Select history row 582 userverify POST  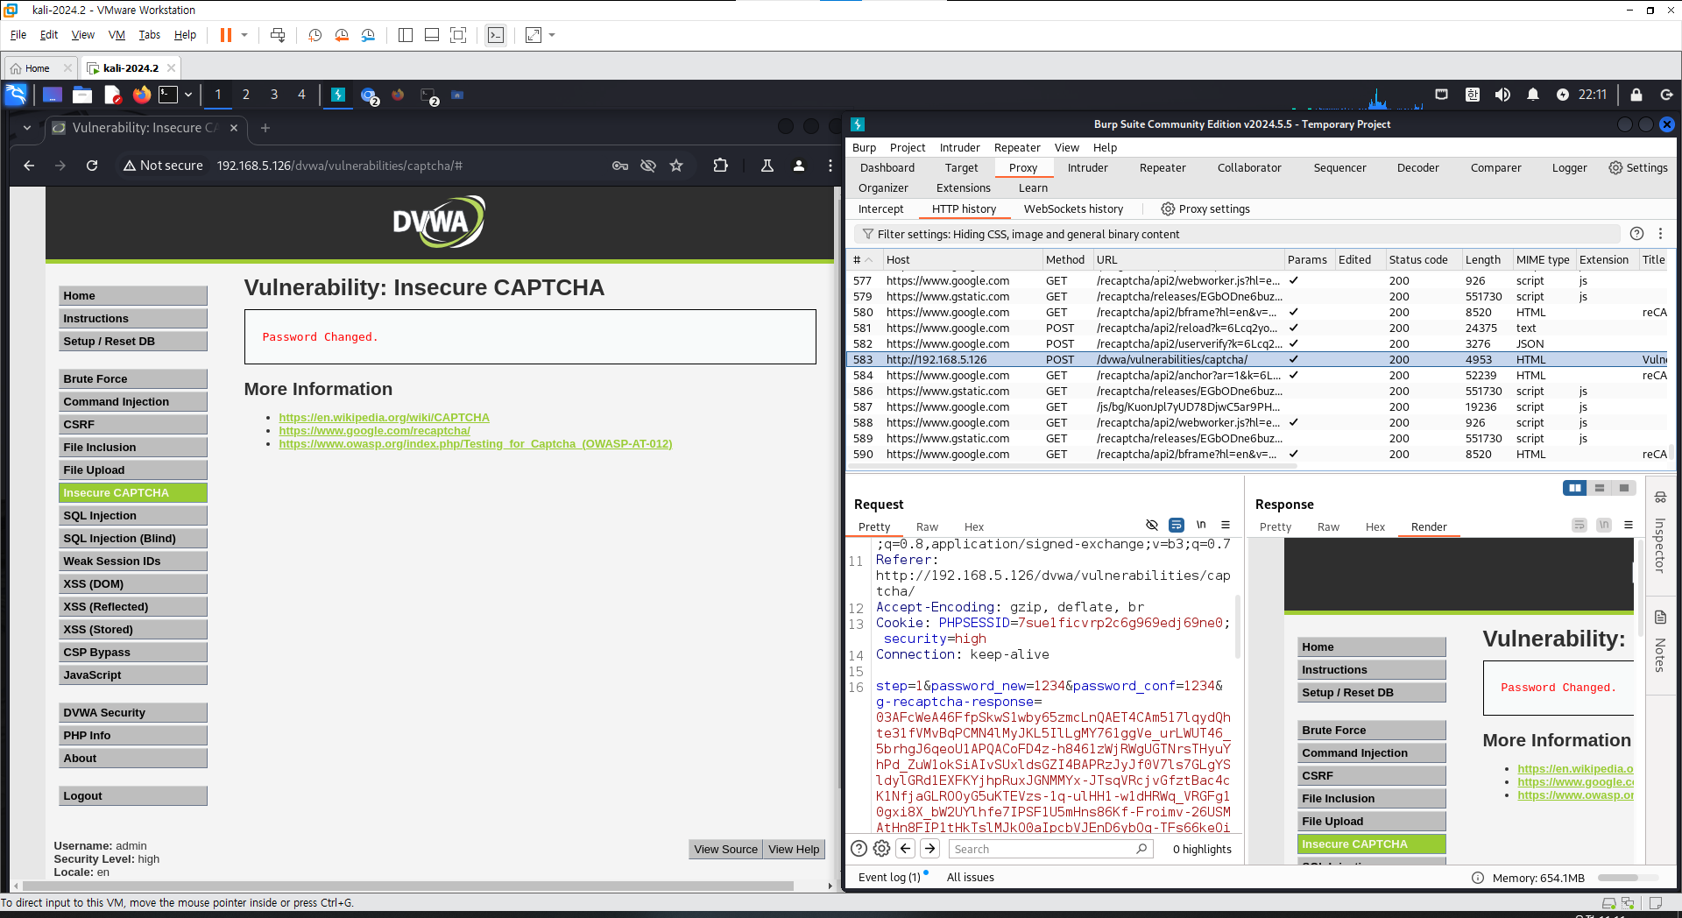pyautogui.click(x=1257, y=344)
